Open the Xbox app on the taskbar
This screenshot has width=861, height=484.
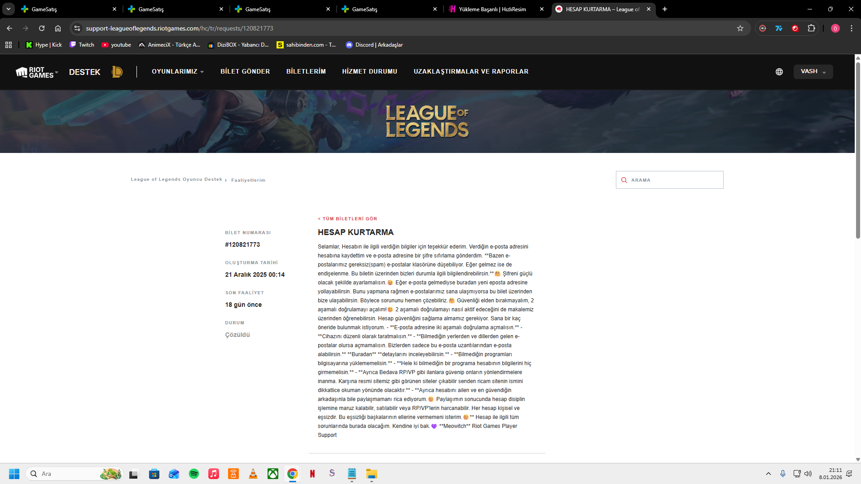[x=273, y=474]
